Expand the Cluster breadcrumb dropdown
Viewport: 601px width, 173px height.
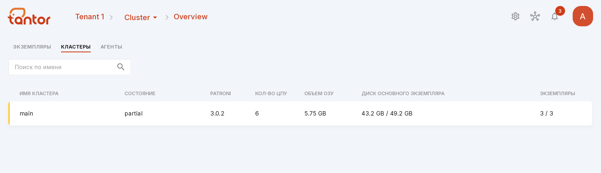pos(141,17)
